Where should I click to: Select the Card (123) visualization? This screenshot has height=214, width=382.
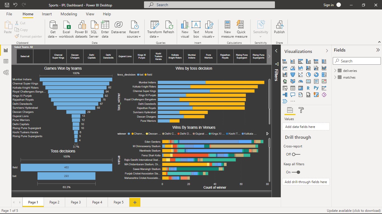[308, 81]
